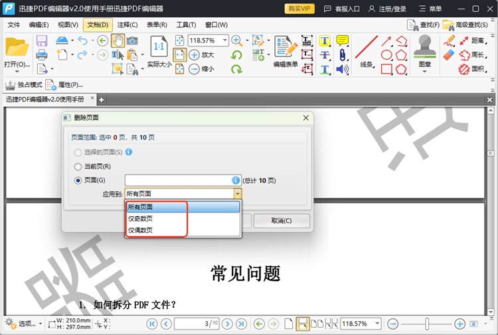Click the redo arrow icon
The width and height of the screenshot is (498, 335).
click(82, 55)
